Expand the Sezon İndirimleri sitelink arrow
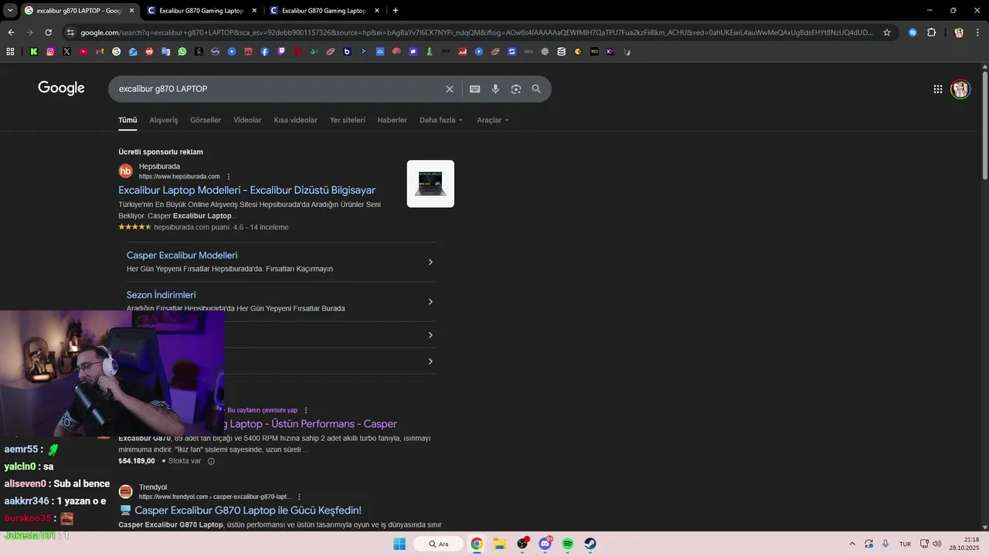 (430, 301)
